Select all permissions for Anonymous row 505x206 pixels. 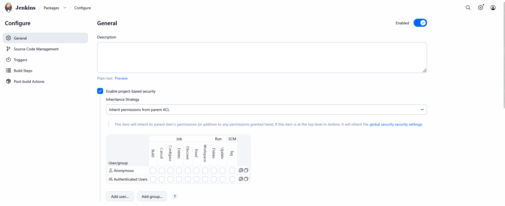(241, 170)
